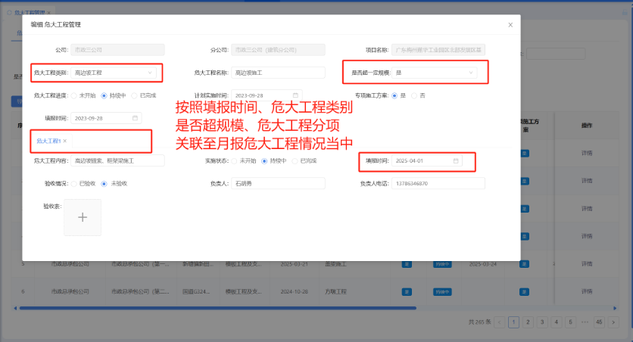Close the 危大工程管理 edit dialog
This screenshot has height=342, width=633.
(510, 24)
